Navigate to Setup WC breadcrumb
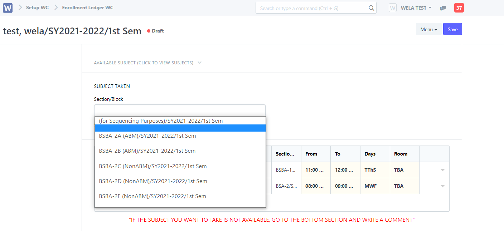This screenshot has width=504, height=231. click(x=37, y=8)
